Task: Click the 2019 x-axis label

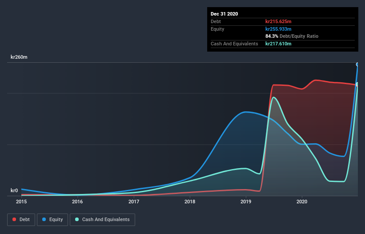Action: point(246,202)
